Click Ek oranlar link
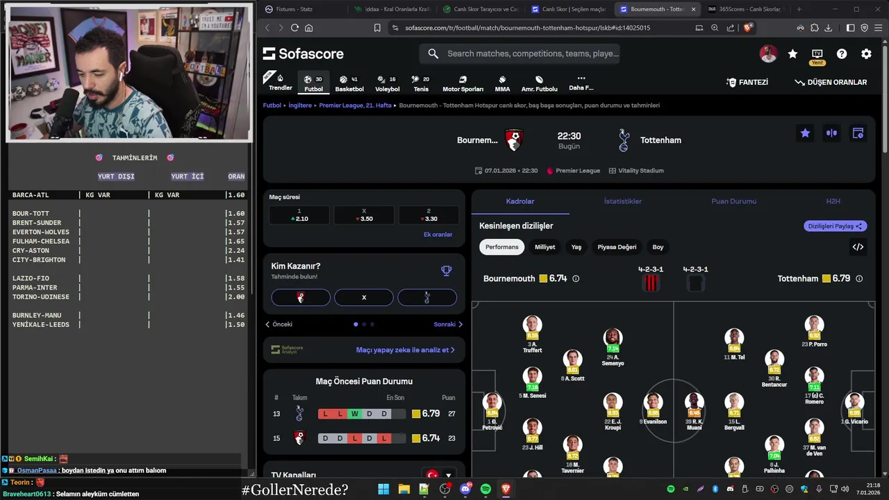Viewport: 889px width, 500px height. (438, 235)
